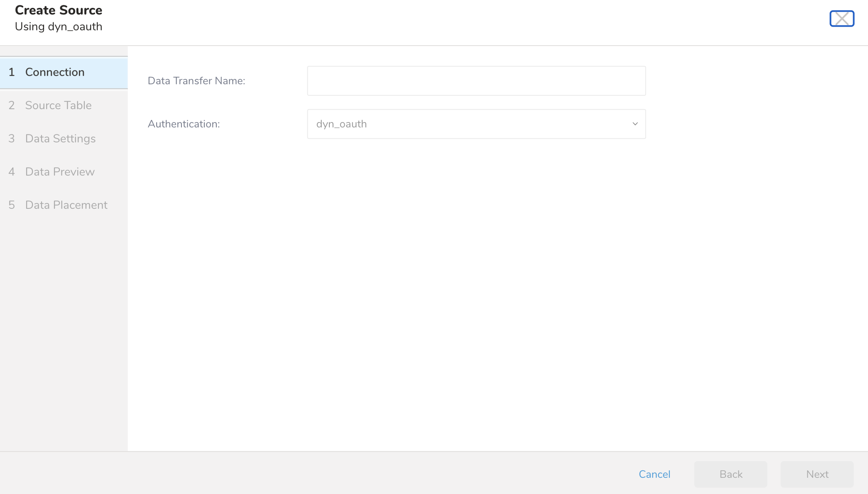The image size is (868, 494).
Task: Click the dyn_oauth value in the Authentication field
Action: tap(341, 124)
